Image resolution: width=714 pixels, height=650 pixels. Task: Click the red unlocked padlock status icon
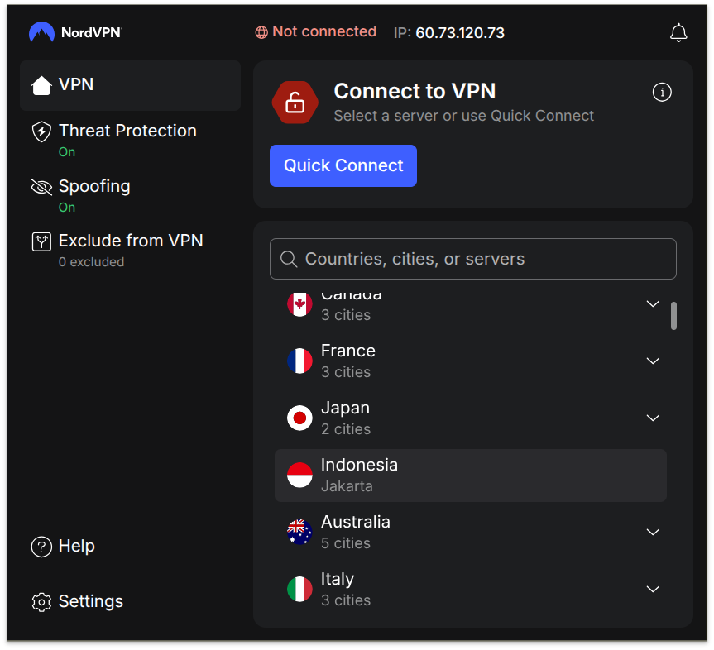(295, 103)
